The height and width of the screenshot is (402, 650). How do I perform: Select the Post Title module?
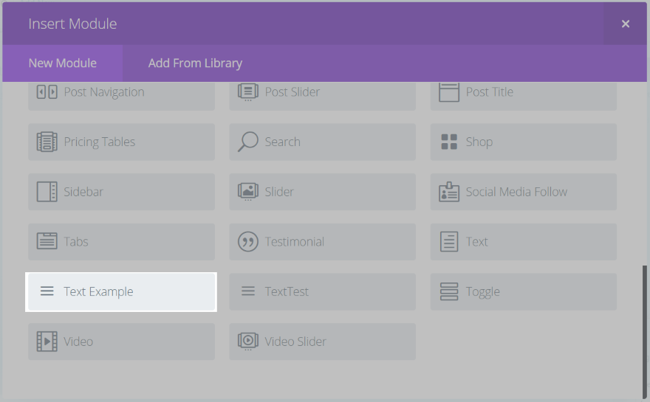coord(523,92)
